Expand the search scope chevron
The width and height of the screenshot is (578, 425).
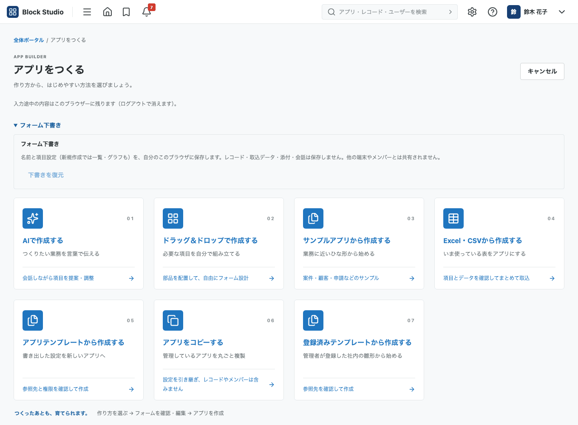click(450, 12)
